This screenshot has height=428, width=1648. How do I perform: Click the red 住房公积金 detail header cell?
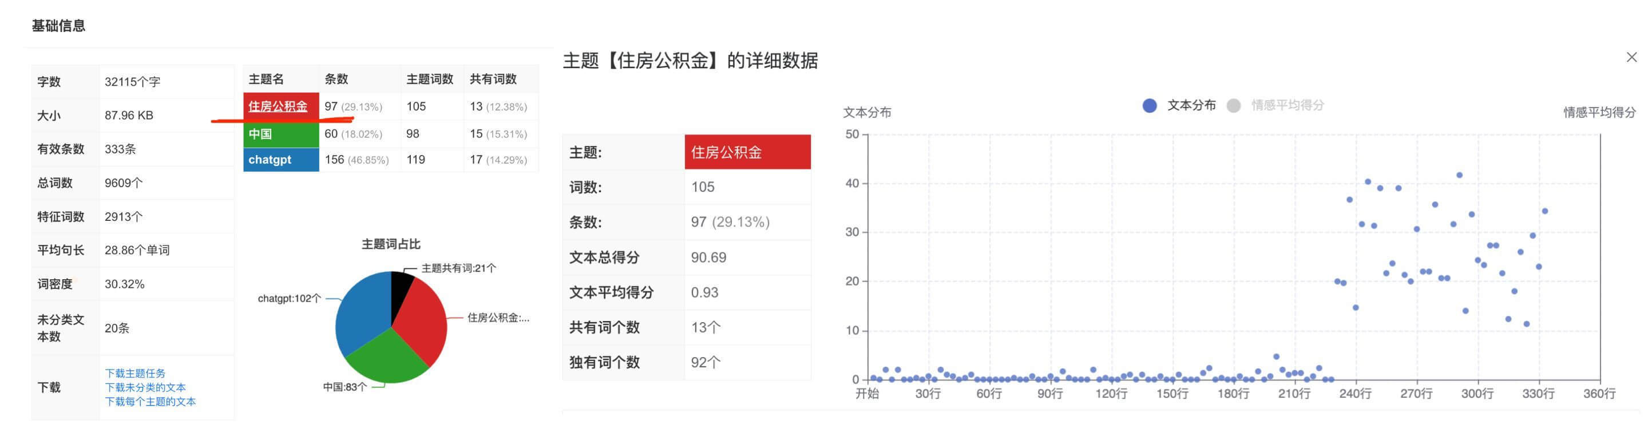(x=747, y=152)
